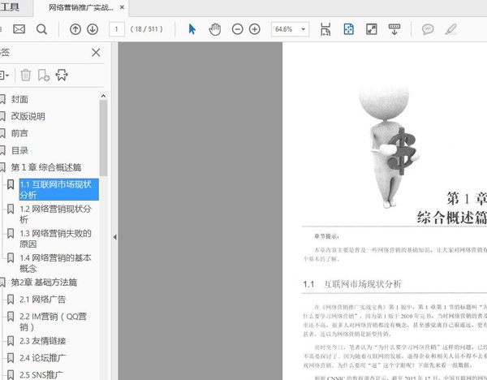Add a comment bubble annotation

tap(427, 29)
